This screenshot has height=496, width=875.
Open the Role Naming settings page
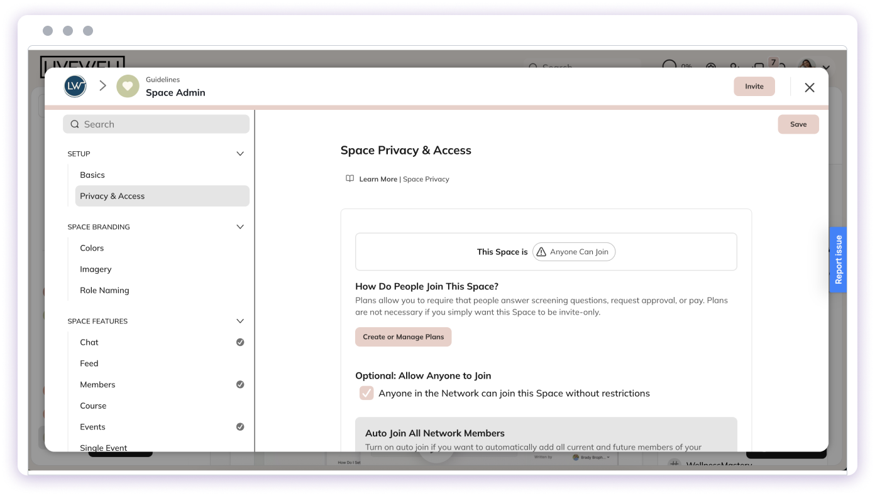click(104, 290)
